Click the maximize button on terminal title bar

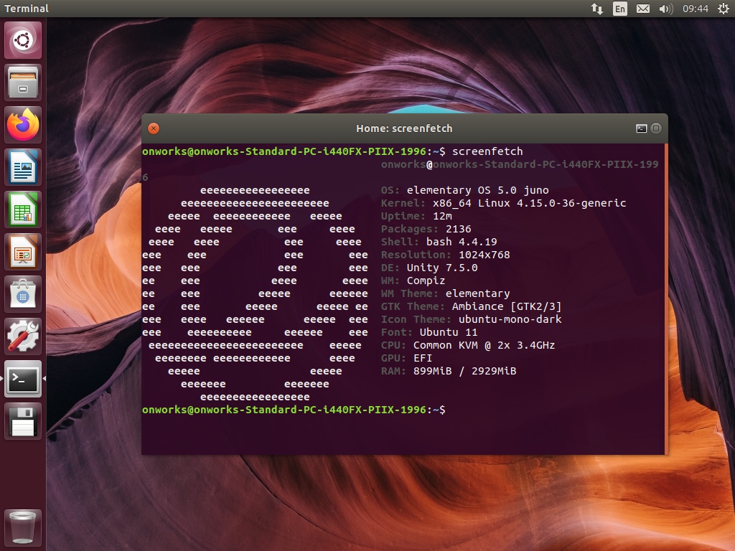tap(656, 128)
